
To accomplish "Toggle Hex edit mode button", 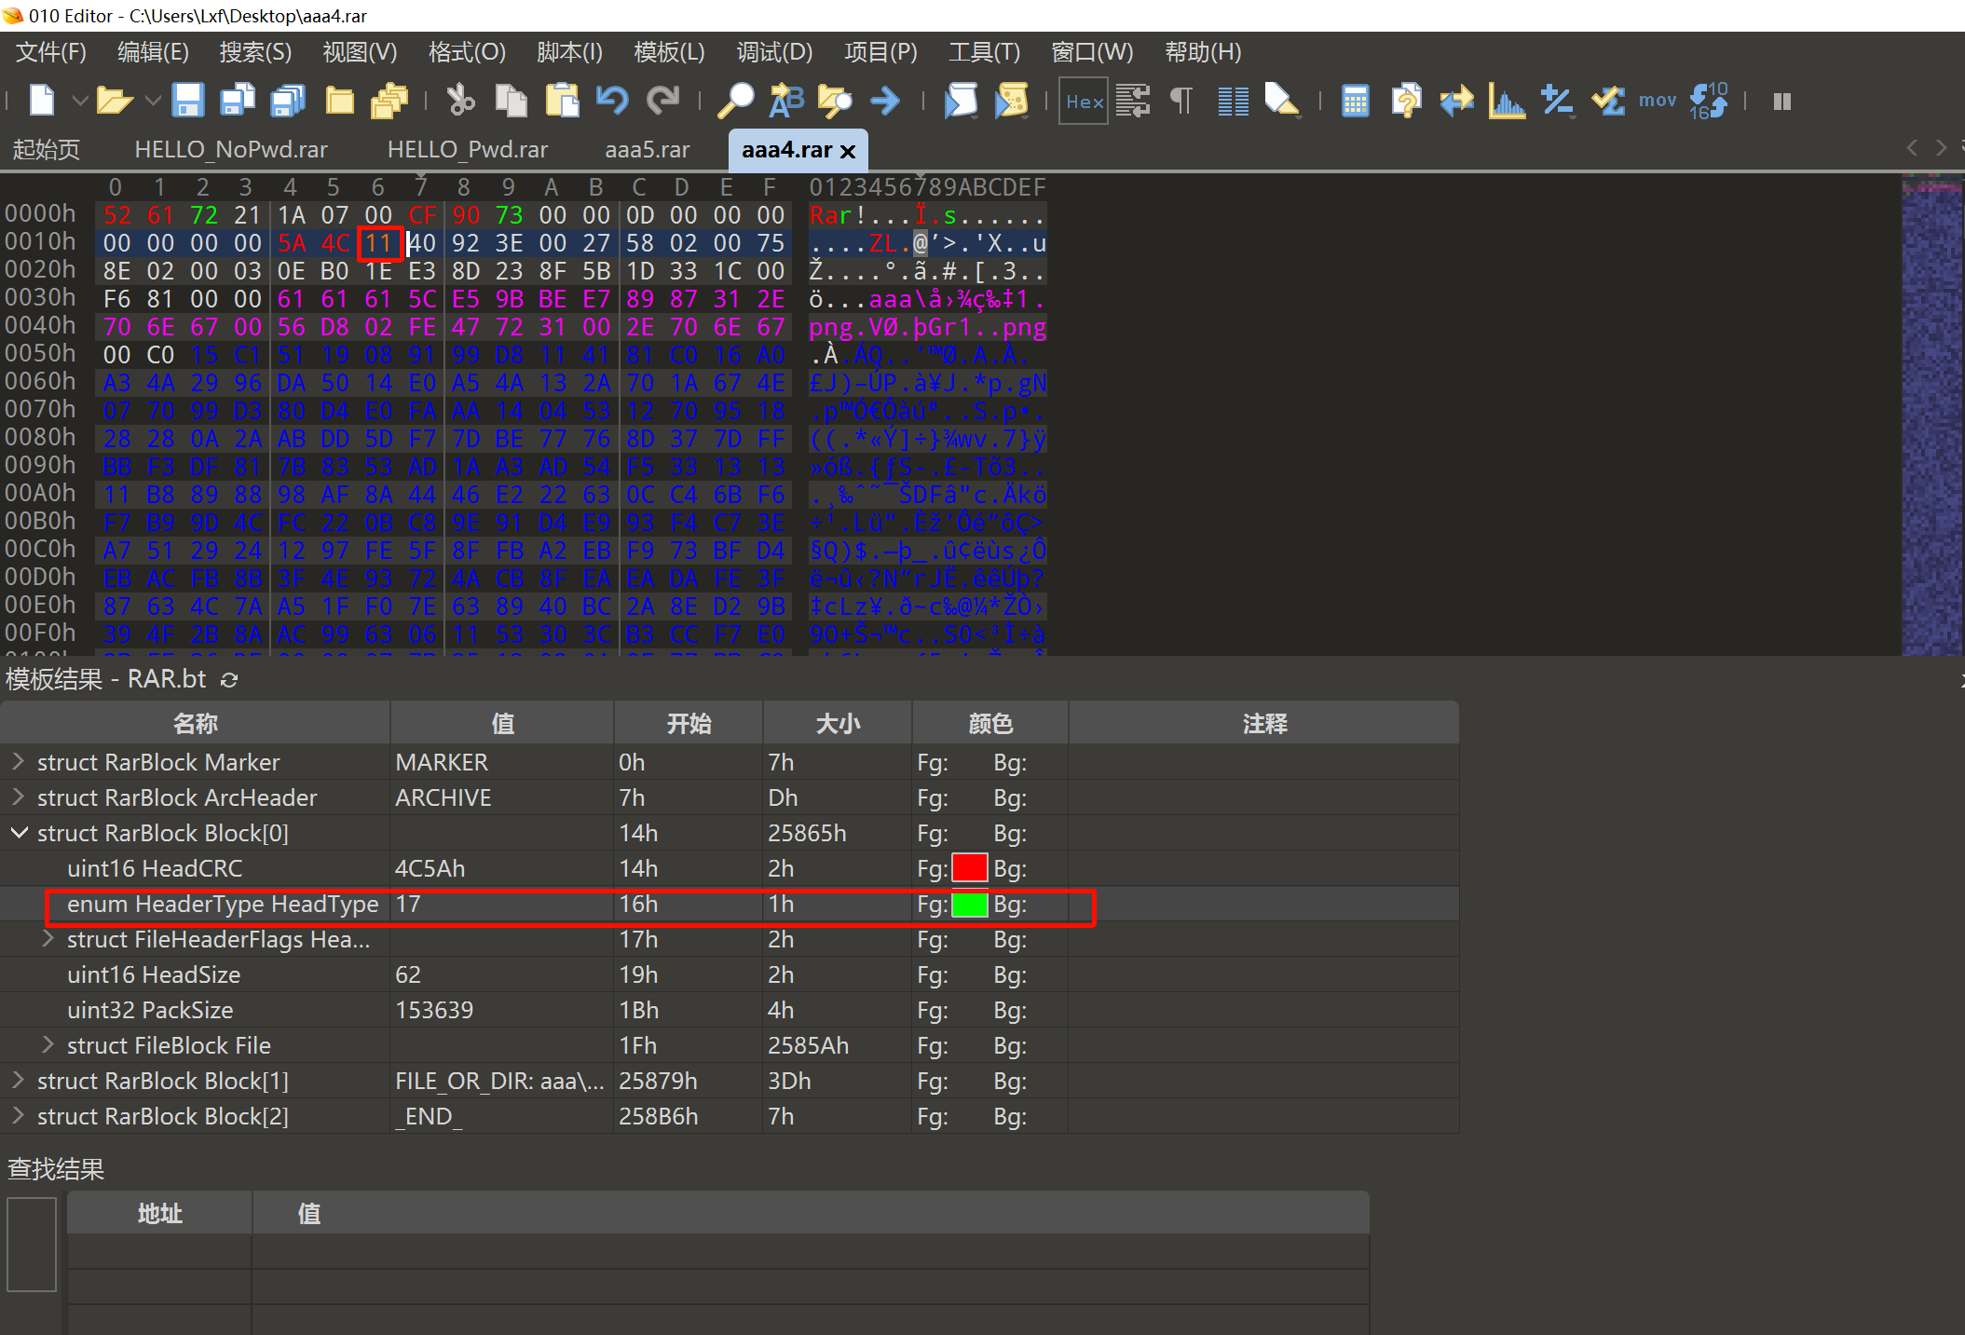I will click(x=1084, y=102).
